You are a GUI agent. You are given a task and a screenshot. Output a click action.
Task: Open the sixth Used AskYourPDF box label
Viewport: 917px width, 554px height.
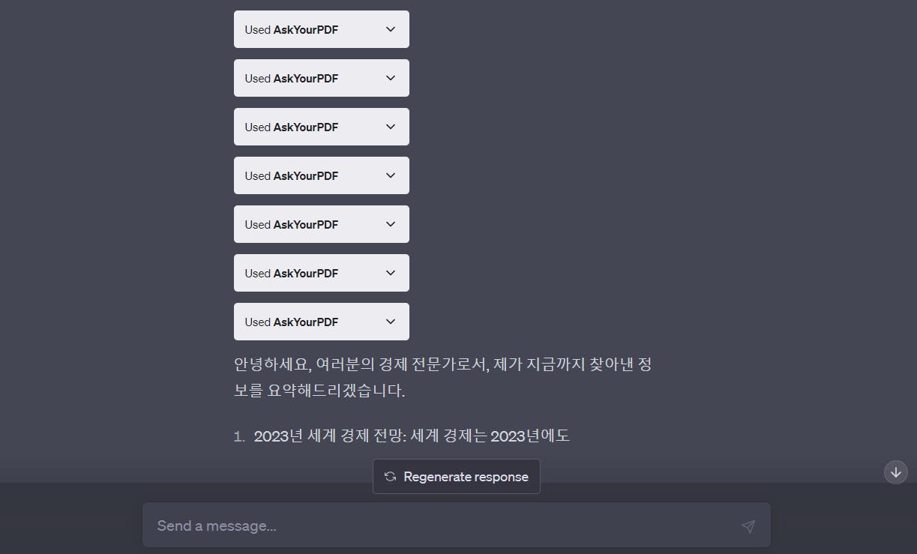tap(291, 274)
